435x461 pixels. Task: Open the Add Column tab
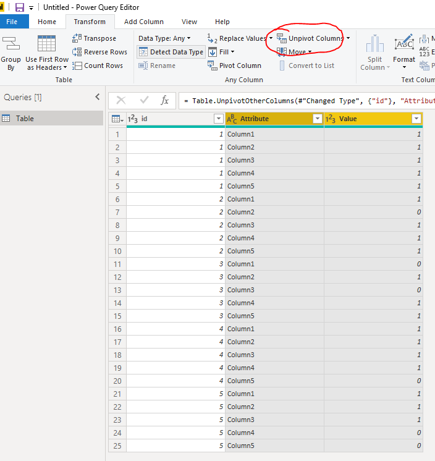coord(144,22)
